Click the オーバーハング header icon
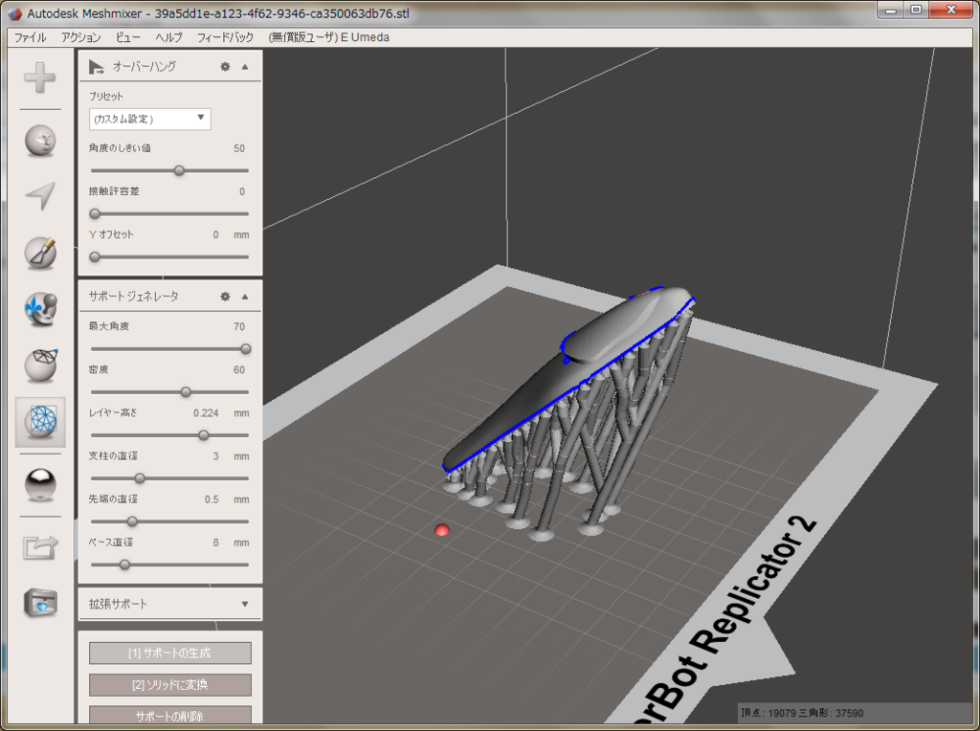This screenshot has height=731, width=980. [97, 66]
